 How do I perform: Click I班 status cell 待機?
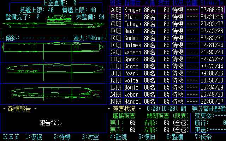click(x=178, y=66)
